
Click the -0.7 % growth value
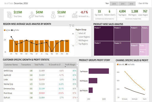click(x=84, y=12)
